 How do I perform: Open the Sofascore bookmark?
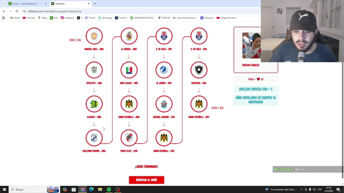click(x=207, y=18)
